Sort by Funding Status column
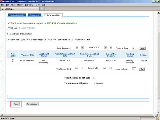This screenshot has height=120, width=160. pyautogui.click(x=130, y=55)
